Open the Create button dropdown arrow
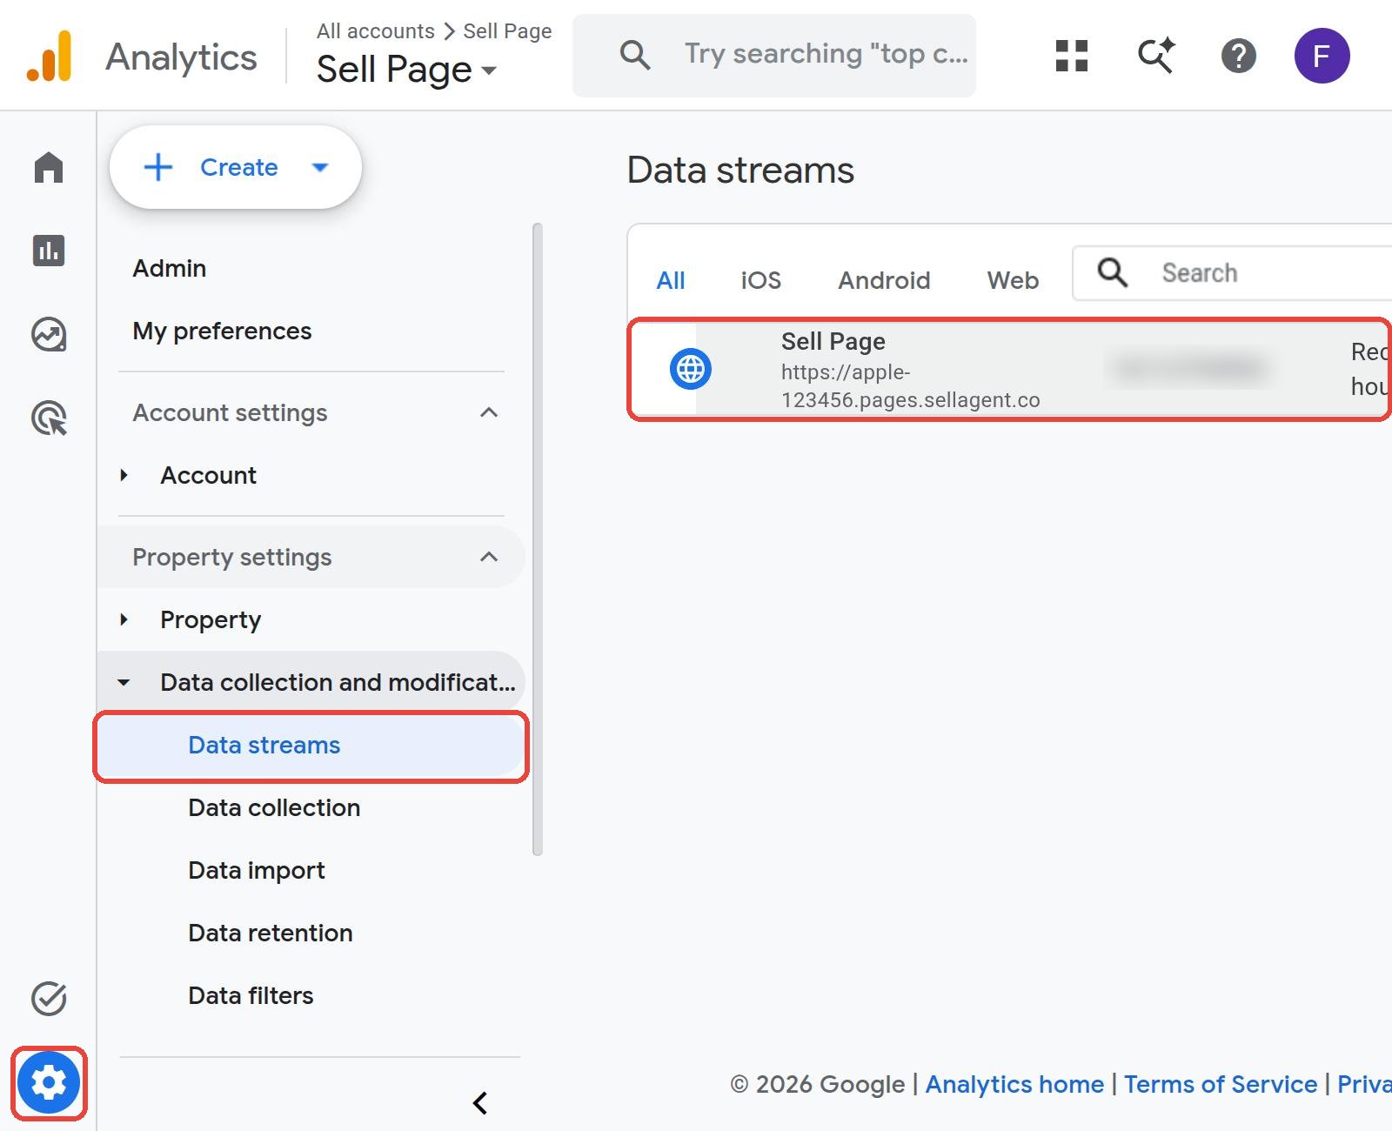Viewport: 1392px width, 1131px height. (x=320, y=167)
